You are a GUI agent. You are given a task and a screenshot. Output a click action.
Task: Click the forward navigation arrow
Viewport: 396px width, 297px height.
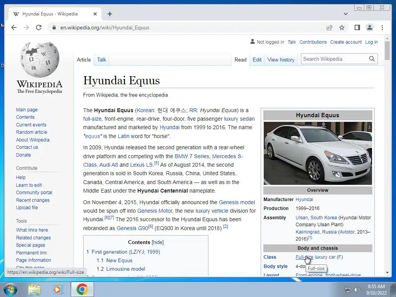(x=26, y=27)
